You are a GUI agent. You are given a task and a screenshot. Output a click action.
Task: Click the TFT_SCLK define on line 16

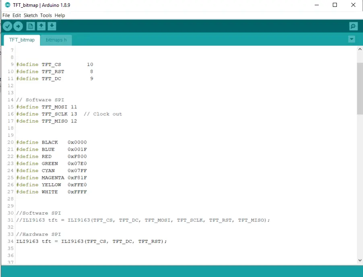47,114
